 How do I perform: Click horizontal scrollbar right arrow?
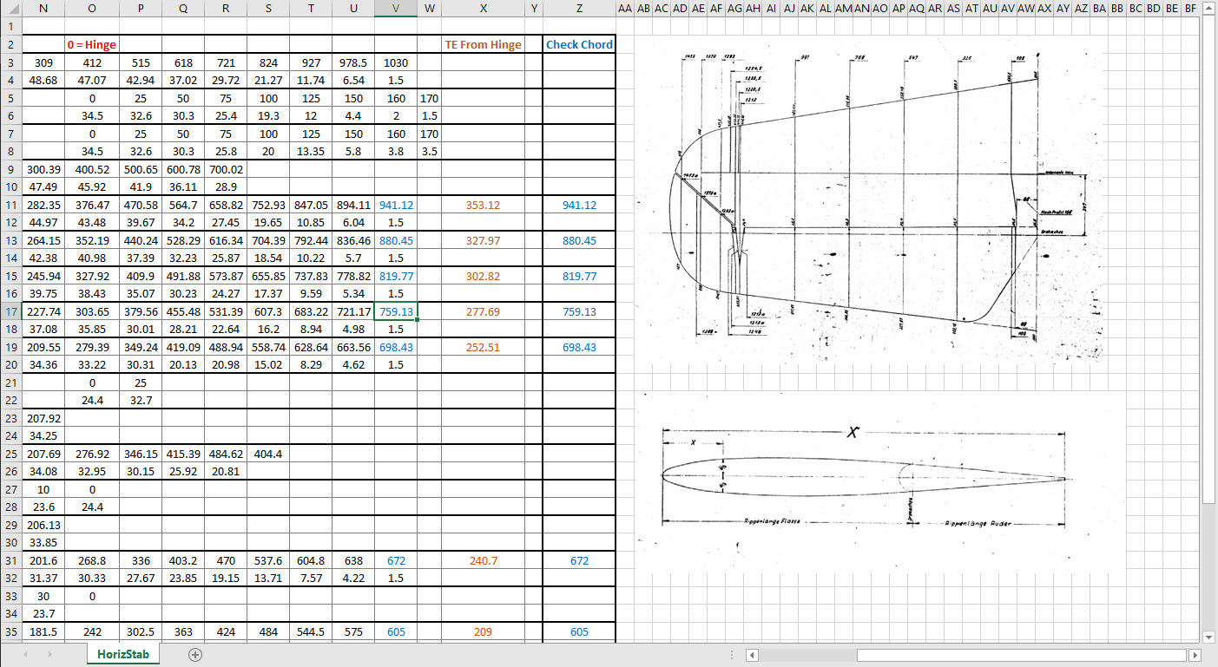(x=1195, y=655)
